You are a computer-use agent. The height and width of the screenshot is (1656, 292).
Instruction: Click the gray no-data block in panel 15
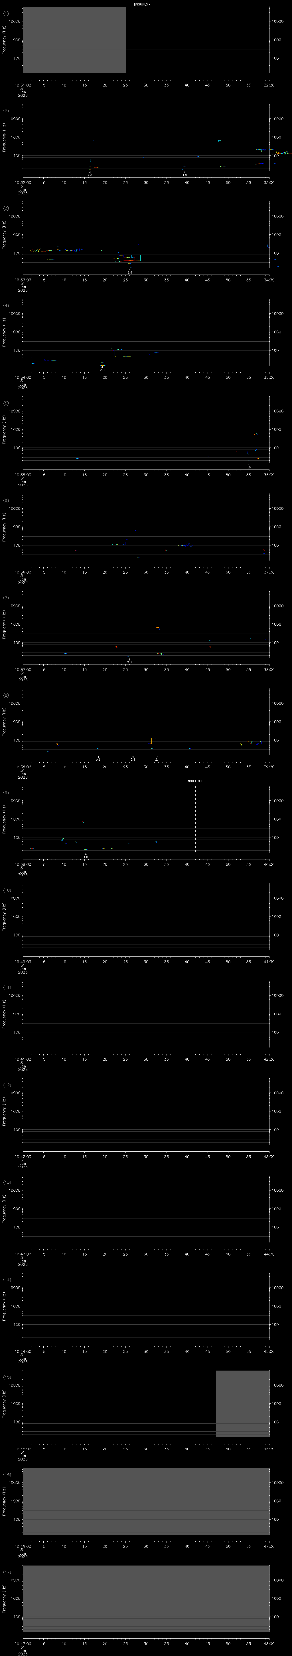(242, 1403)
